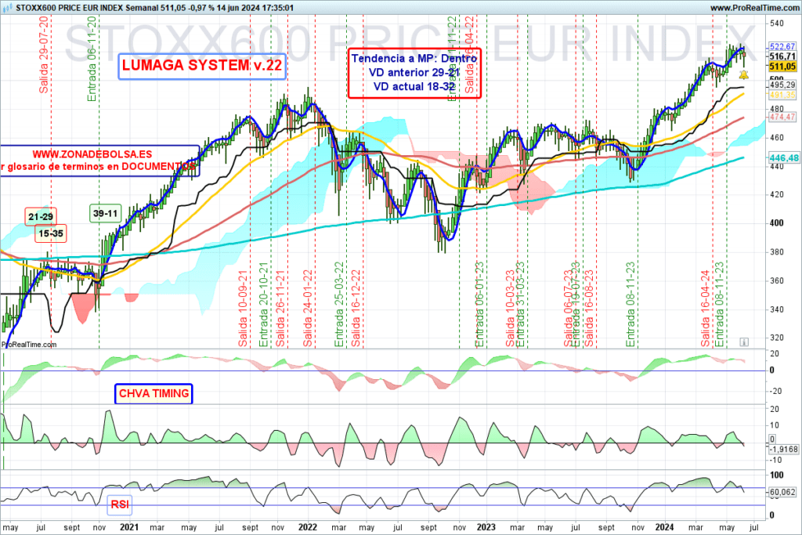The height and width of the screenshot is (535, 802).
Task: Select the Salida 26-11-21 marker label
Action: [x=280, y=309]
